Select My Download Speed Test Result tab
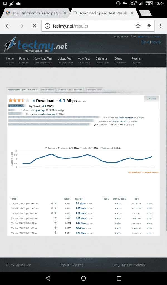 (23, 90)
